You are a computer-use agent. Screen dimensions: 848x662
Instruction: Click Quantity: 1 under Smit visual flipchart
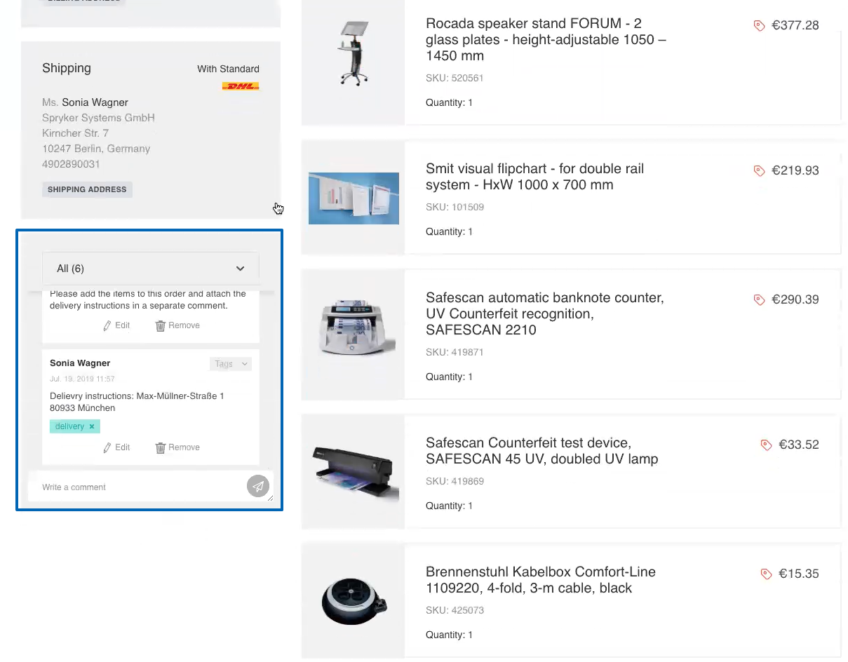449,232
